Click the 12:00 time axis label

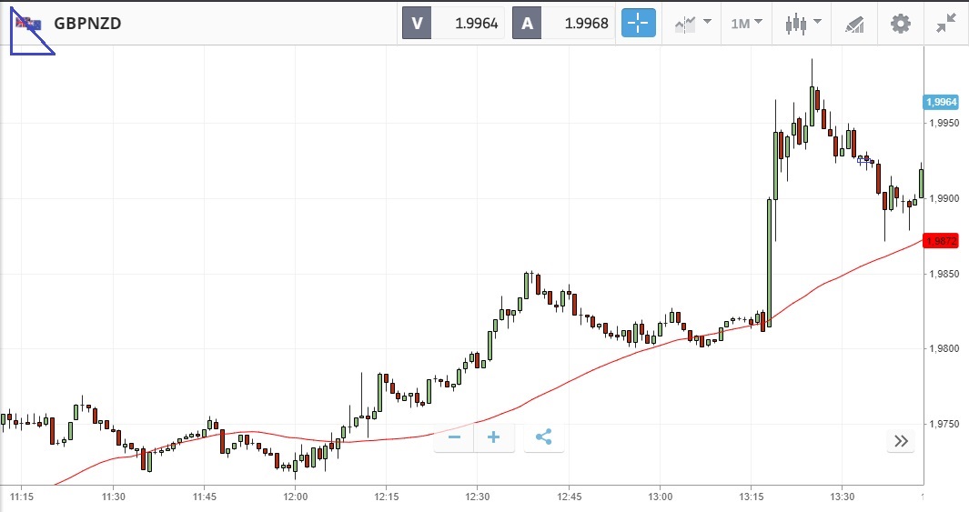296,497
